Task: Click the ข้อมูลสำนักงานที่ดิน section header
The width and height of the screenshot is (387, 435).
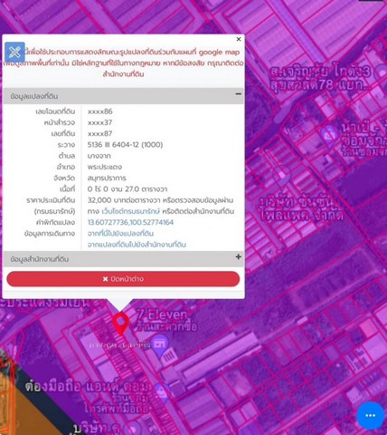Action: 123,259
